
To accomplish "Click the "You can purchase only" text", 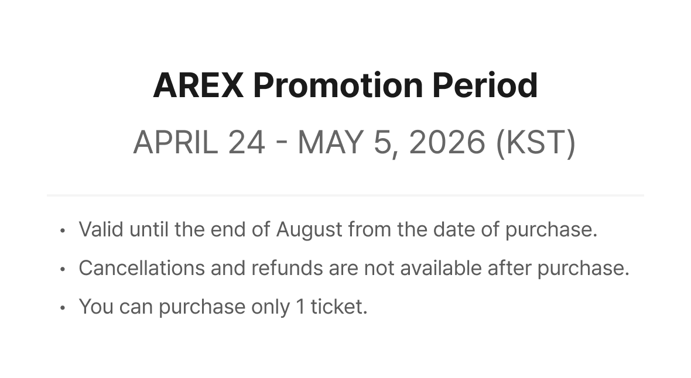I will coord(184,307).
